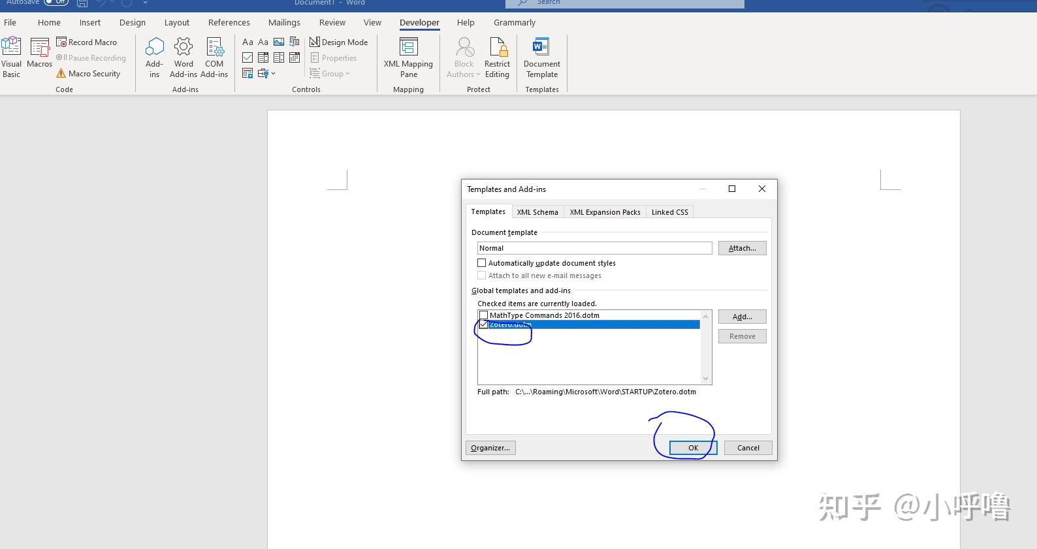This screenshot has height=549, width=1037.
Task: Click the Properties control button
Action: (333, 57)
